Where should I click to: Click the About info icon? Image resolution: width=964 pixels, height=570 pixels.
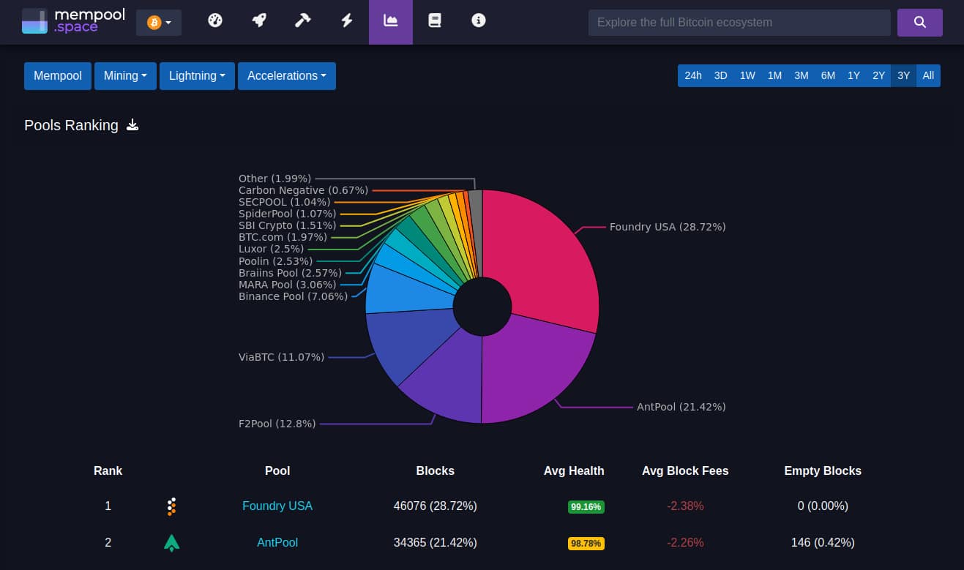(x=478, y=20)
